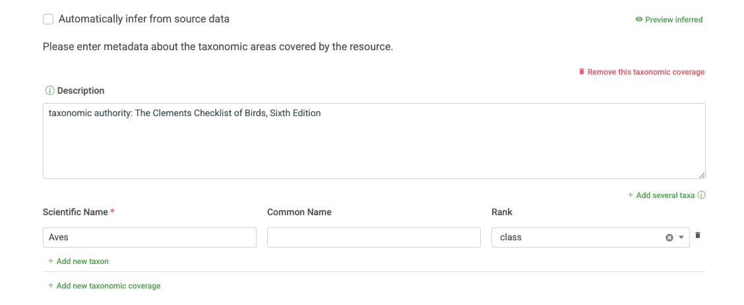The width and height of the screenshot is (744, 305).
Task: Show the info icon after Add several taxa
Action: 702,195
